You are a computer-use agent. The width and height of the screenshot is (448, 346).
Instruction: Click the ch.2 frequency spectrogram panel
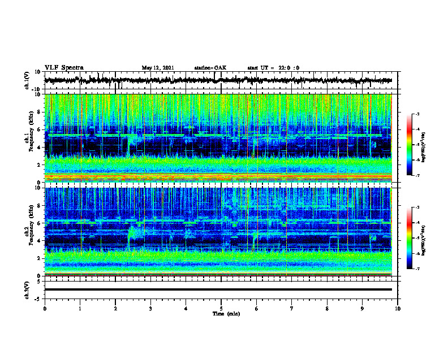(x=218, y=232)
